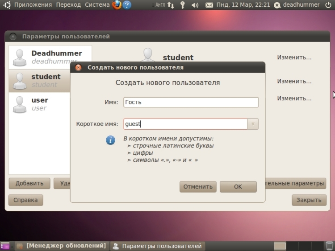Open the trash icon in bottom panel

pyautogui.click(x=329, y=246)
